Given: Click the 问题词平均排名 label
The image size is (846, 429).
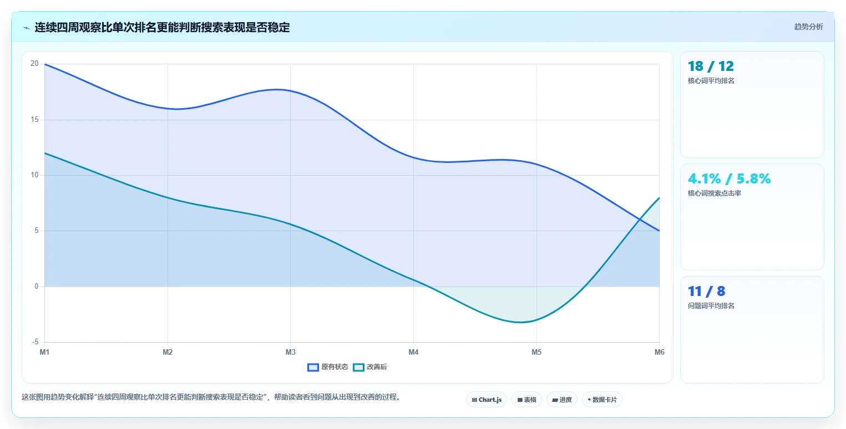Looking at the screenshot, I should [x=711, y=306].
